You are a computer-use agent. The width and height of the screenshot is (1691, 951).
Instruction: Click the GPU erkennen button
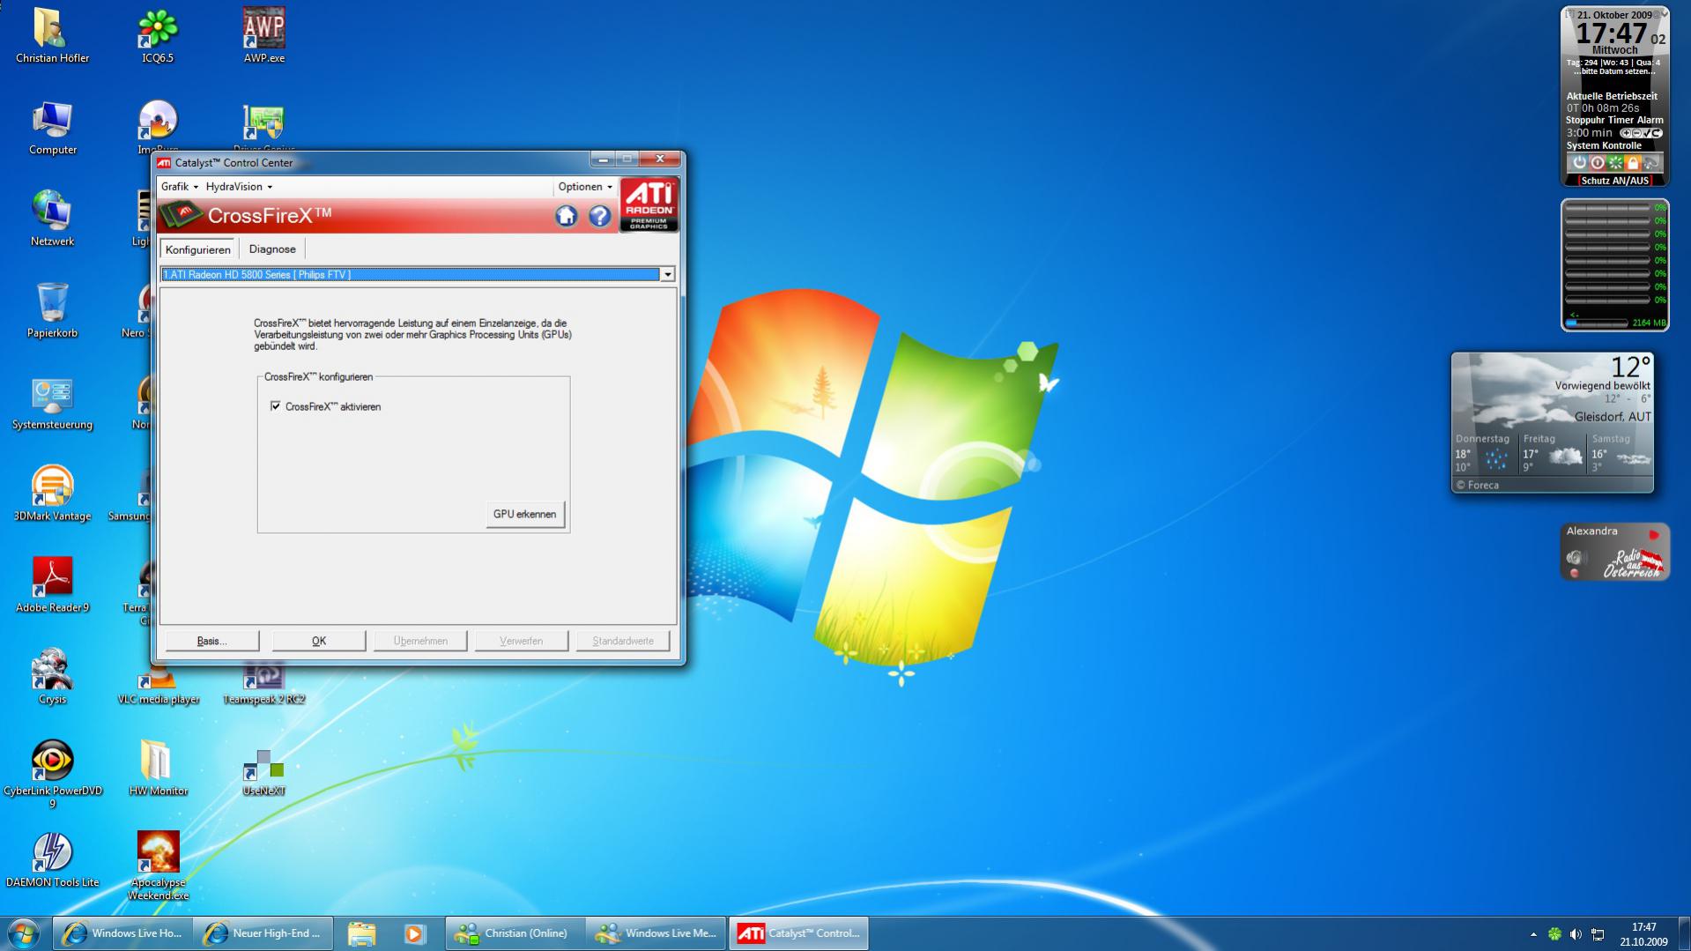tap(524, 514)
